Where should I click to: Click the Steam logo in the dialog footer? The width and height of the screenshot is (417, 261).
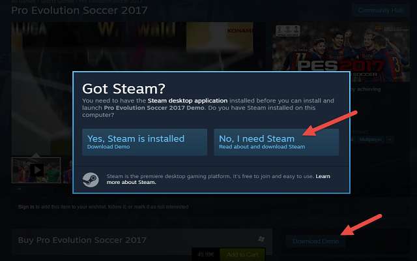pyautogui.click(x=91, y=180)
